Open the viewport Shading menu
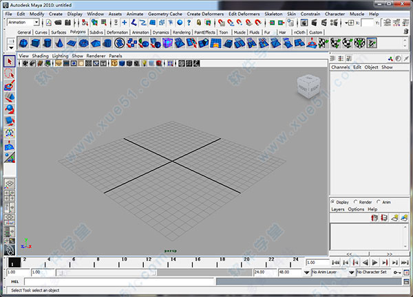Screen dimensions: 413x297 [41, 56]
